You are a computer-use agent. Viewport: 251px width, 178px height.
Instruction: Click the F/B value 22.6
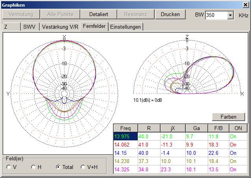click(218, 153)
